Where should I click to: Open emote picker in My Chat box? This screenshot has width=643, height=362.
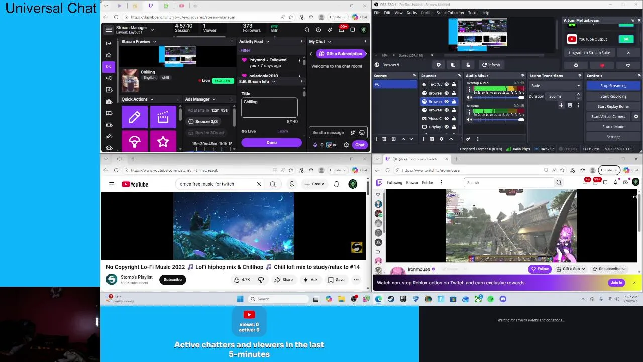pyautogui.click(x=362, y=132)
